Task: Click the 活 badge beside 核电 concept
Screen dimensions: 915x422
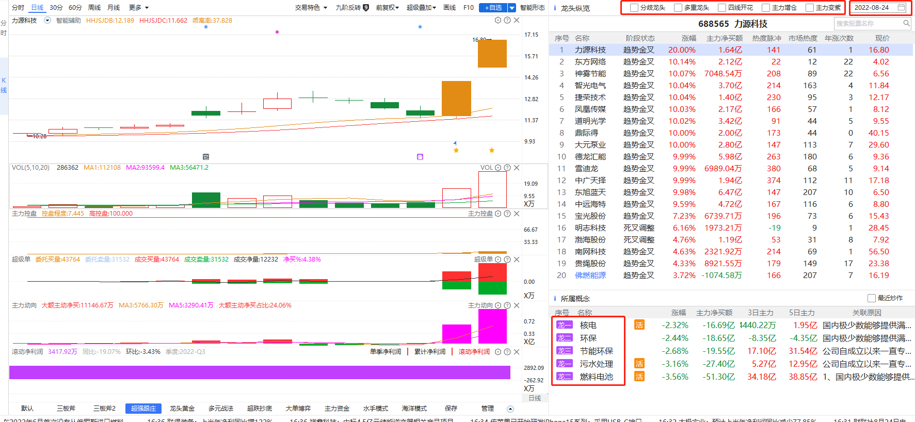Action: (639, 325)
